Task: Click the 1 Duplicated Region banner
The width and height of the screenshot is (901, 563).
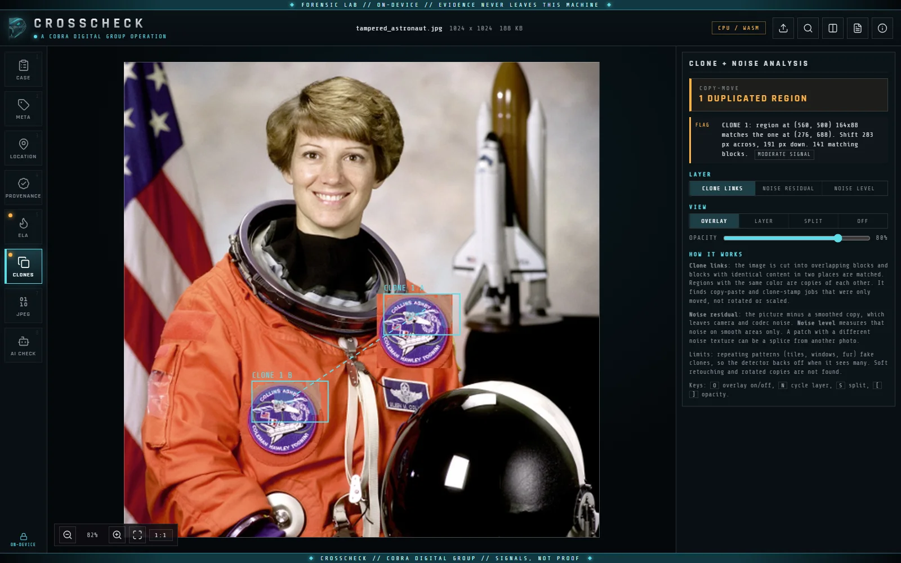Action: [788, 95]
